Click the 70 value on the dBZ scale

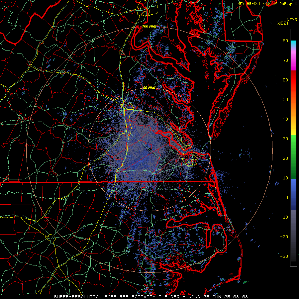[285, 60]
